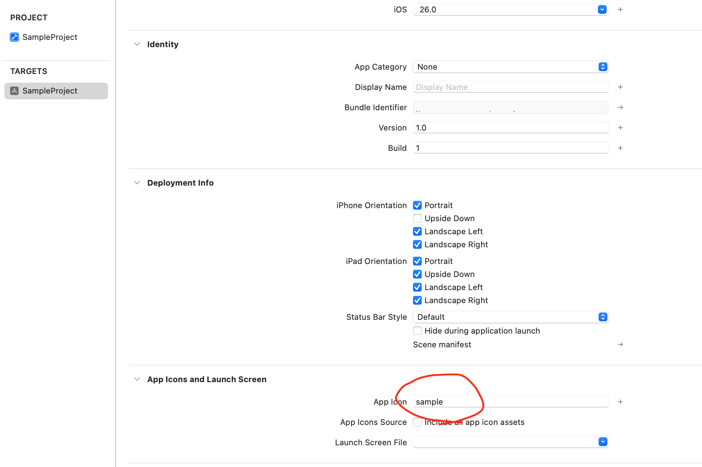Collapse the Deployment Info section
Image resolution: width=702 pixels, height=467 pixels.
point(137,183)
